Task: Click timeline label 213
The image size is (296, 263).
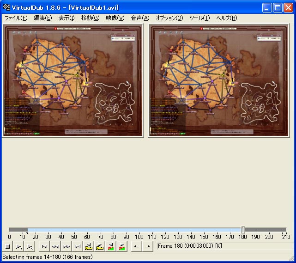Action: point(286,237)
